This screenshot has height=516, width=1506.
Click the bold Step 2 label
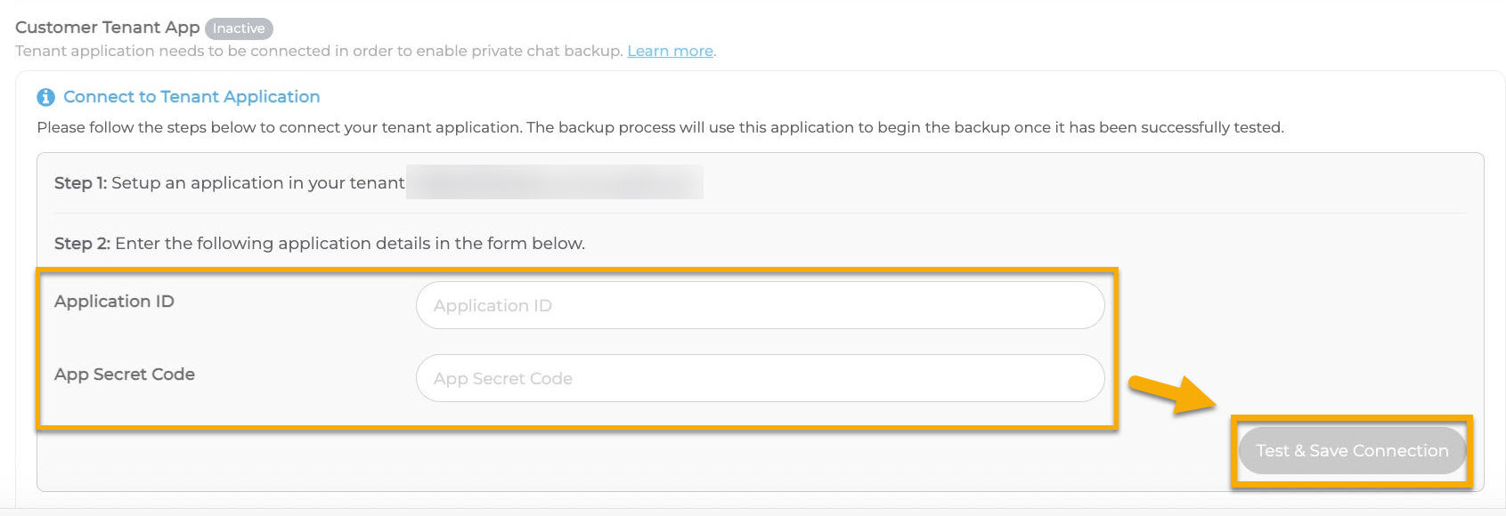(82, 244)
